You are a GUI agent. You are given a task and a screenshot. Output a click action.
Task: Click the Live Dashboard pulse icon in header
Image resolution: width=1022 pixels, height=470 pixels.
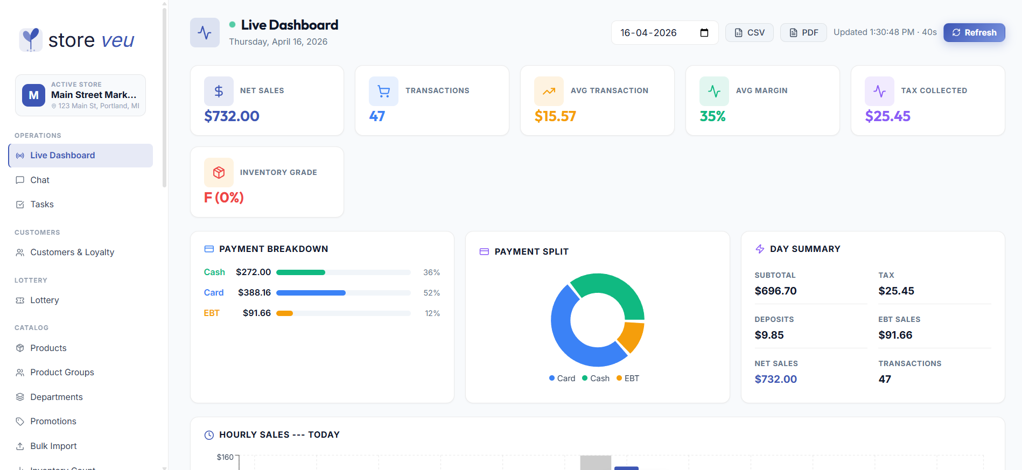(x=205, y=32)
